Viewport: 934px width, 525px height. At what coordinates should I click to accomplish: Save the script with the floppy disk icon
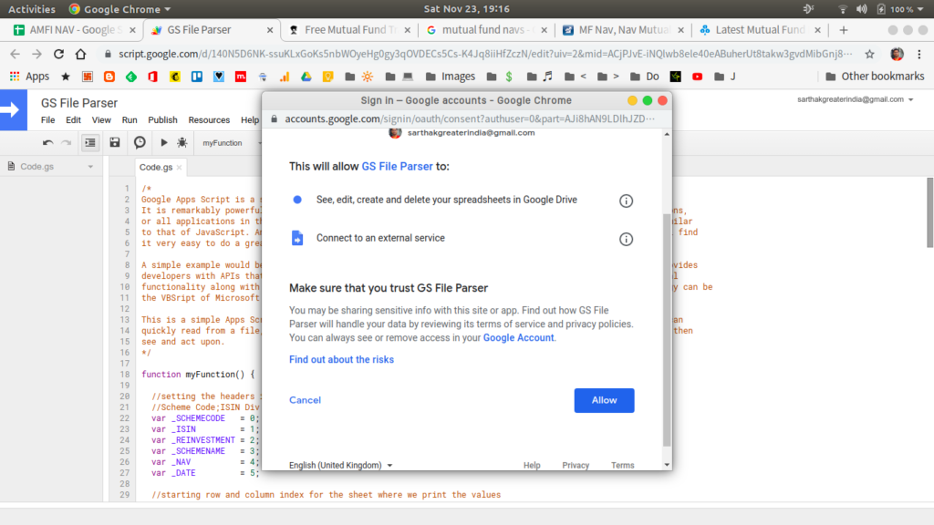point(115,142)
